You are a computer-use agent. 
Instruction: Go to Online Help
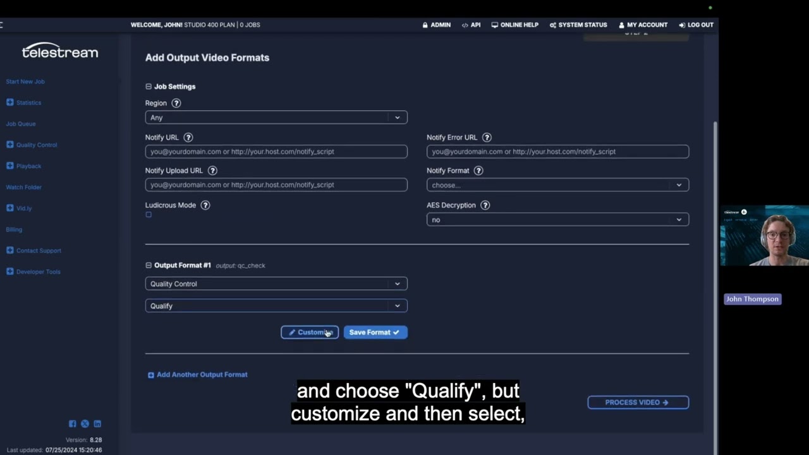click(x=515, y=25)
